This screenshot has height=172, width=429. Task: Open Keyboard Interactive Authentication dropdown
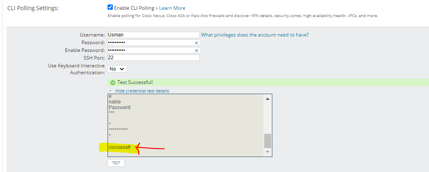pos(117,69)
